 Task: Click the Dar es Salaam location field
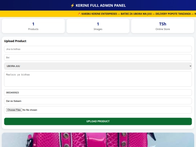(x=98, y=101)
